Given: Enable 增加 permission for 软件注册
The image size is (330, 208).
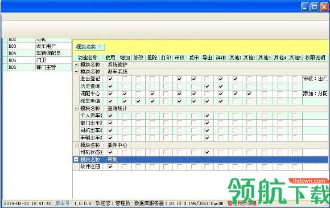Looking at the screenshot, I should point(125,167).
